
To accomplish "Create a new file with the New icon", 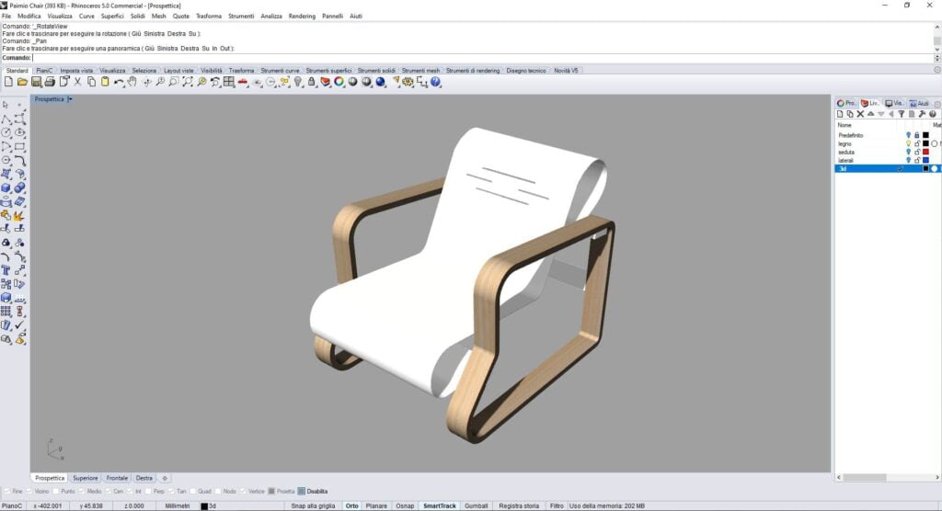I will tap(8, 83).
